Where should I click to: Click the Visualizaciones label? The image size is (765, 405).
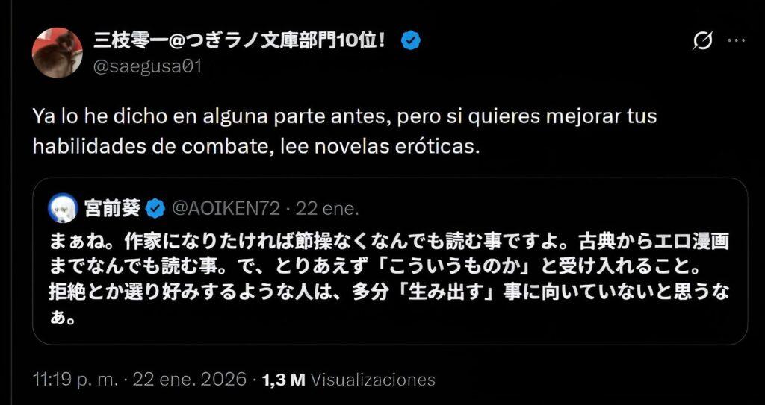(x=372, y=379)
